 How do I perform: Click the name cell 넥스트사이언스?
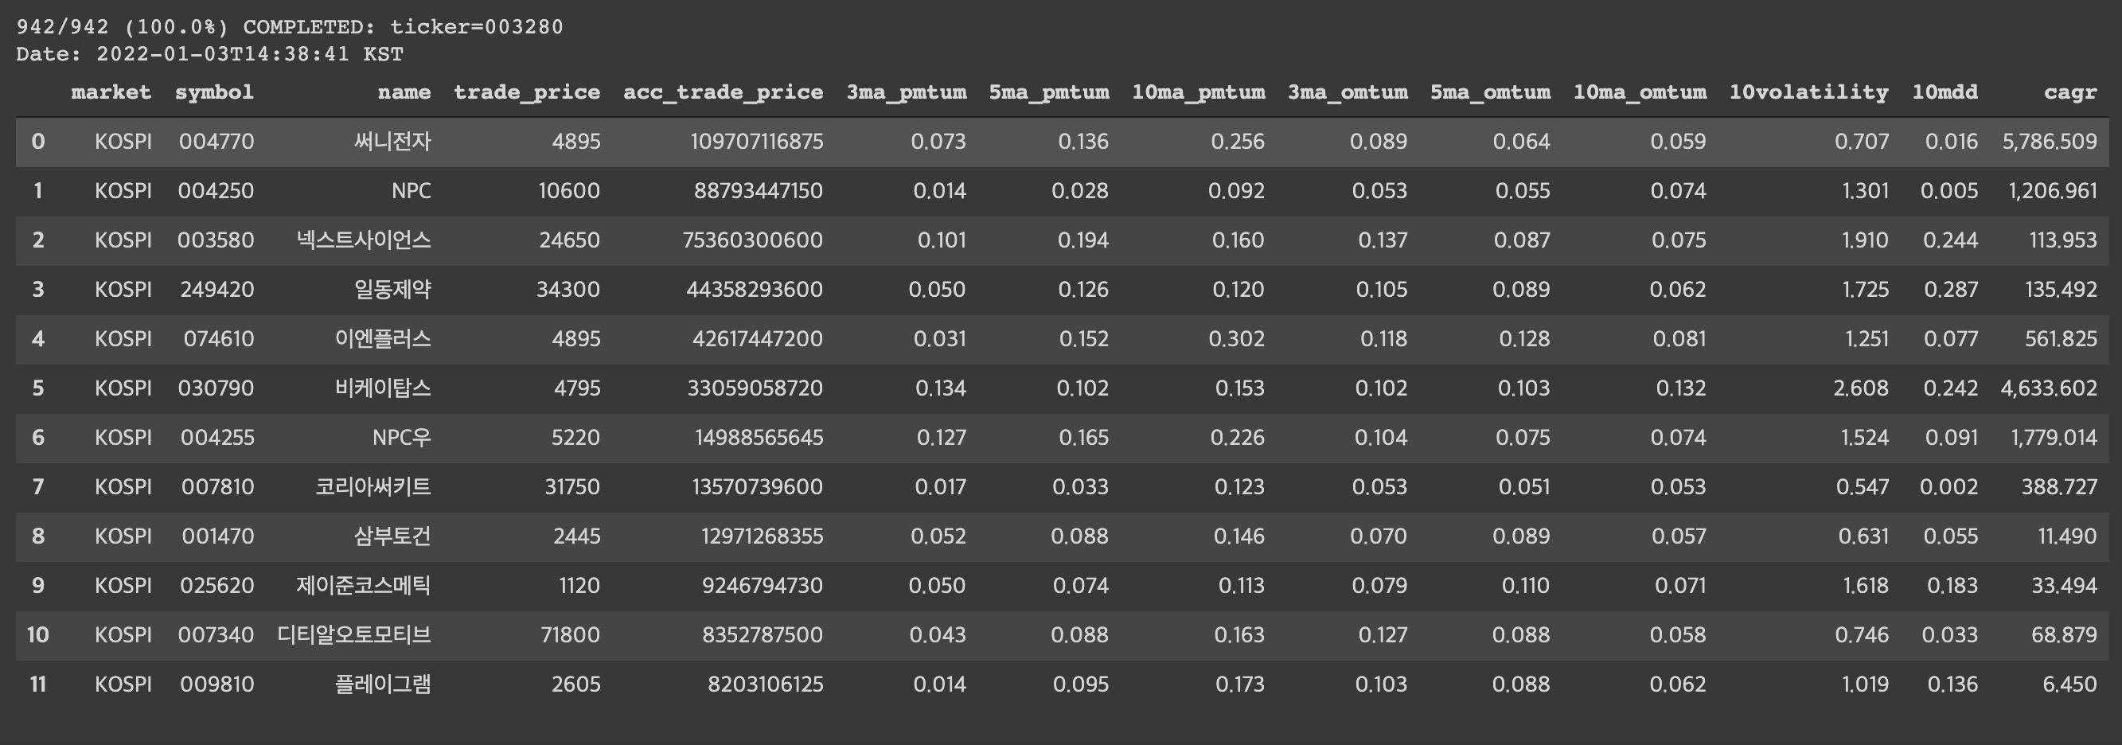click(364, 240)
